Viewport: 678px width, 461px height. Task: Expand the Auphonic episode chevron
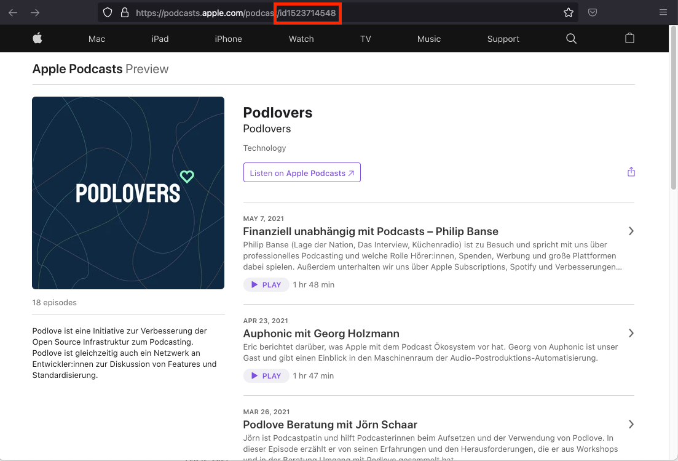[631, 334]
